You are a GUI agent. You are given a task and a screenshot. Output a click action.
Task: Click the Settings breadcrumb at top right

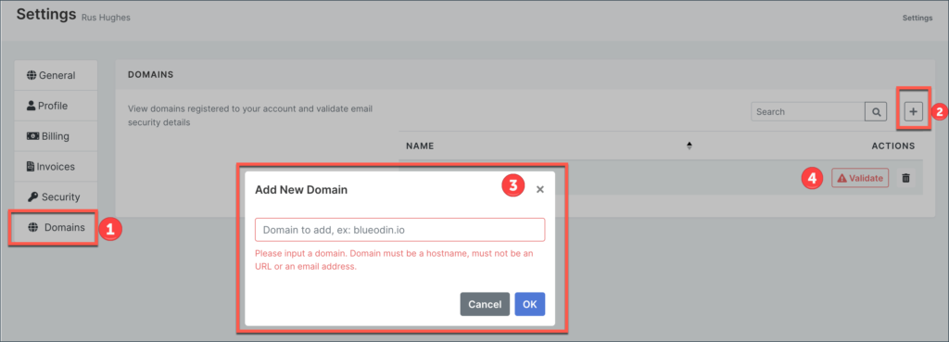(x=917, y=19)
